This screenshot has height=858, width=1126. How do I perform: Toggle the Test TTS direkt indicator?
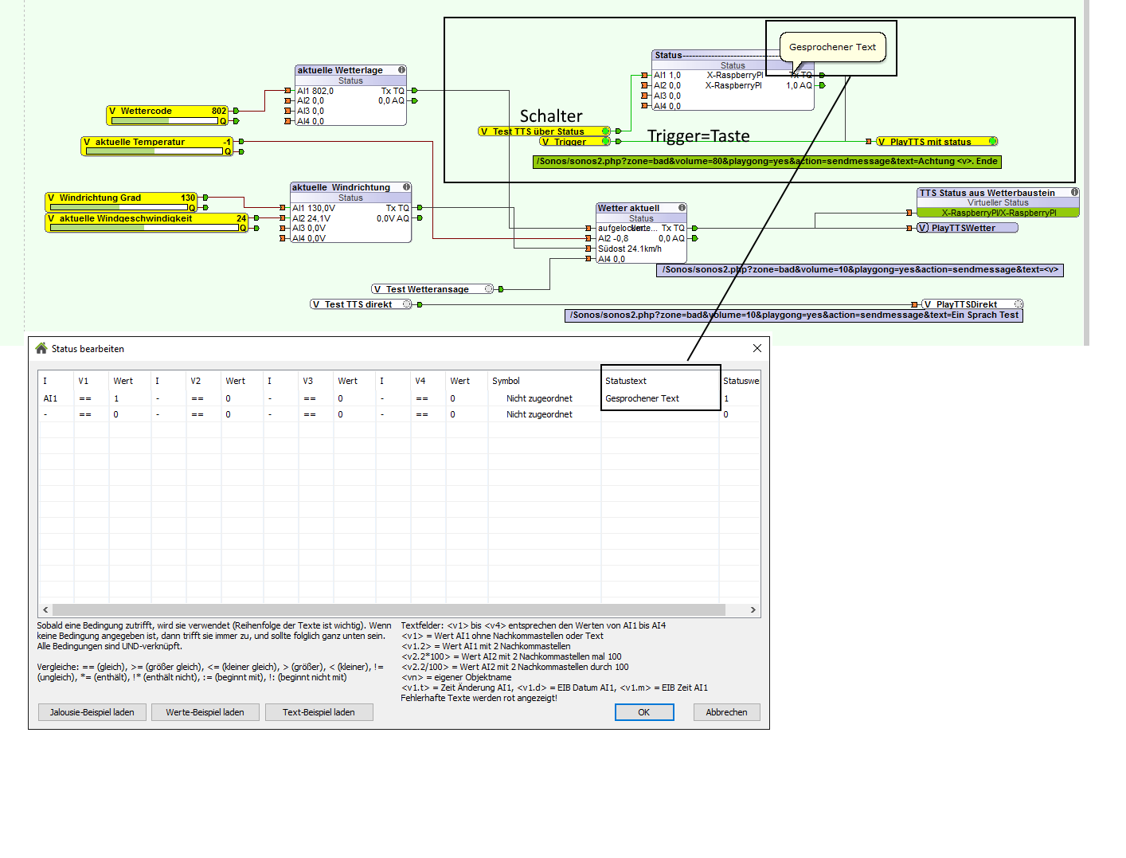(407, 304)
